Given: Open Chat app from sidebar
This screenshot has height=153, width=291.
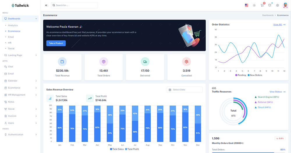Looking at the screenshot, I should (10, 67).
